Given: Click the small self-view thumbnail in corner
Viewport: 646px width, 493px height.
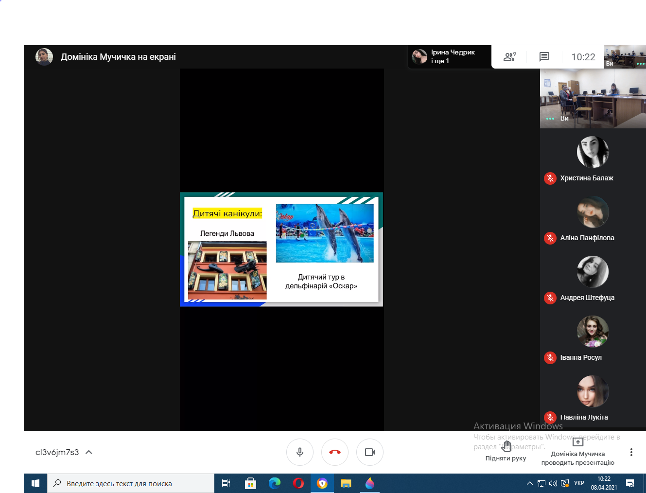Looking at the screenshot, I should point(625,57).
